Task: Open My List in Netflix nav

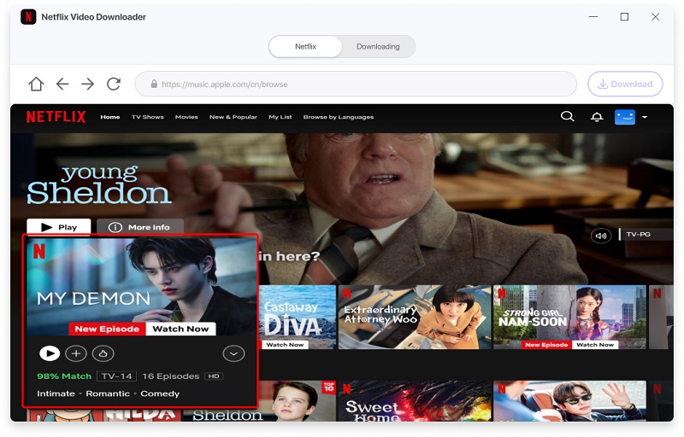Action: (280, 117)
